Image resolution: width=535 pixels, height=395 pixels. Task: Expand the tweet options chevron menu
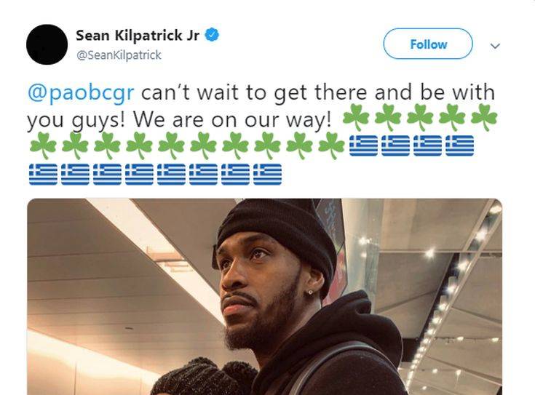pyautogui.click(x=495, y=46)
